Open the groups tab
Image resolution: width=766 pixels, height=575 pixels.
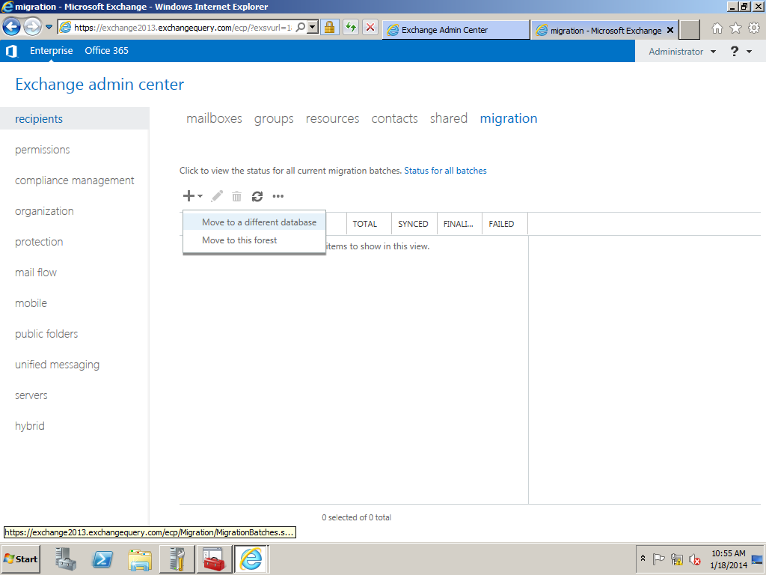274,118
